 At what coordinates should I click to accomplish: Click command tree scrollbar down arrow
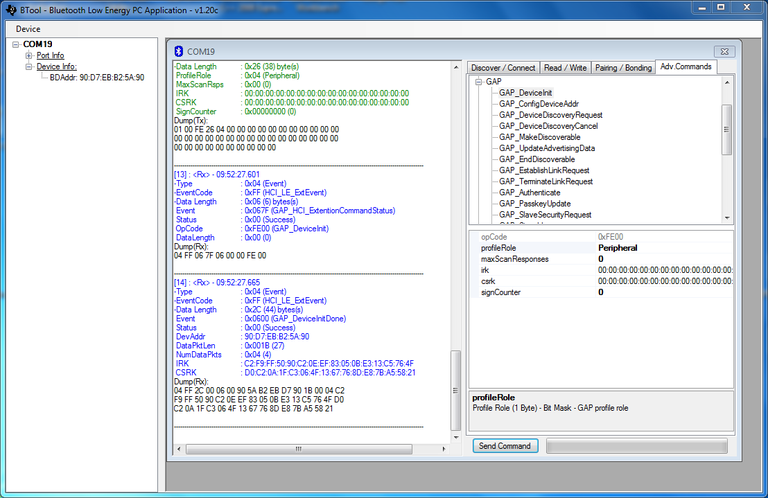click(727, 218)
